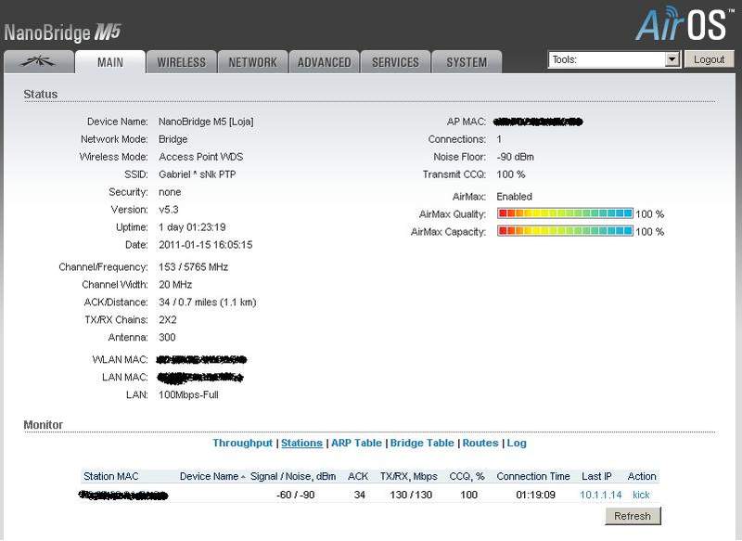
Task: Click the AirMax Capacity bar
Action: (x=565, y=231)
